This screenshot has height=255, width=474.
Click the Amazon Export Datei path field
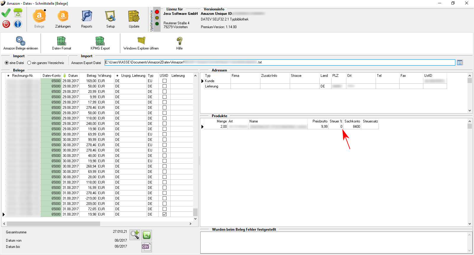tap(280, 63)
